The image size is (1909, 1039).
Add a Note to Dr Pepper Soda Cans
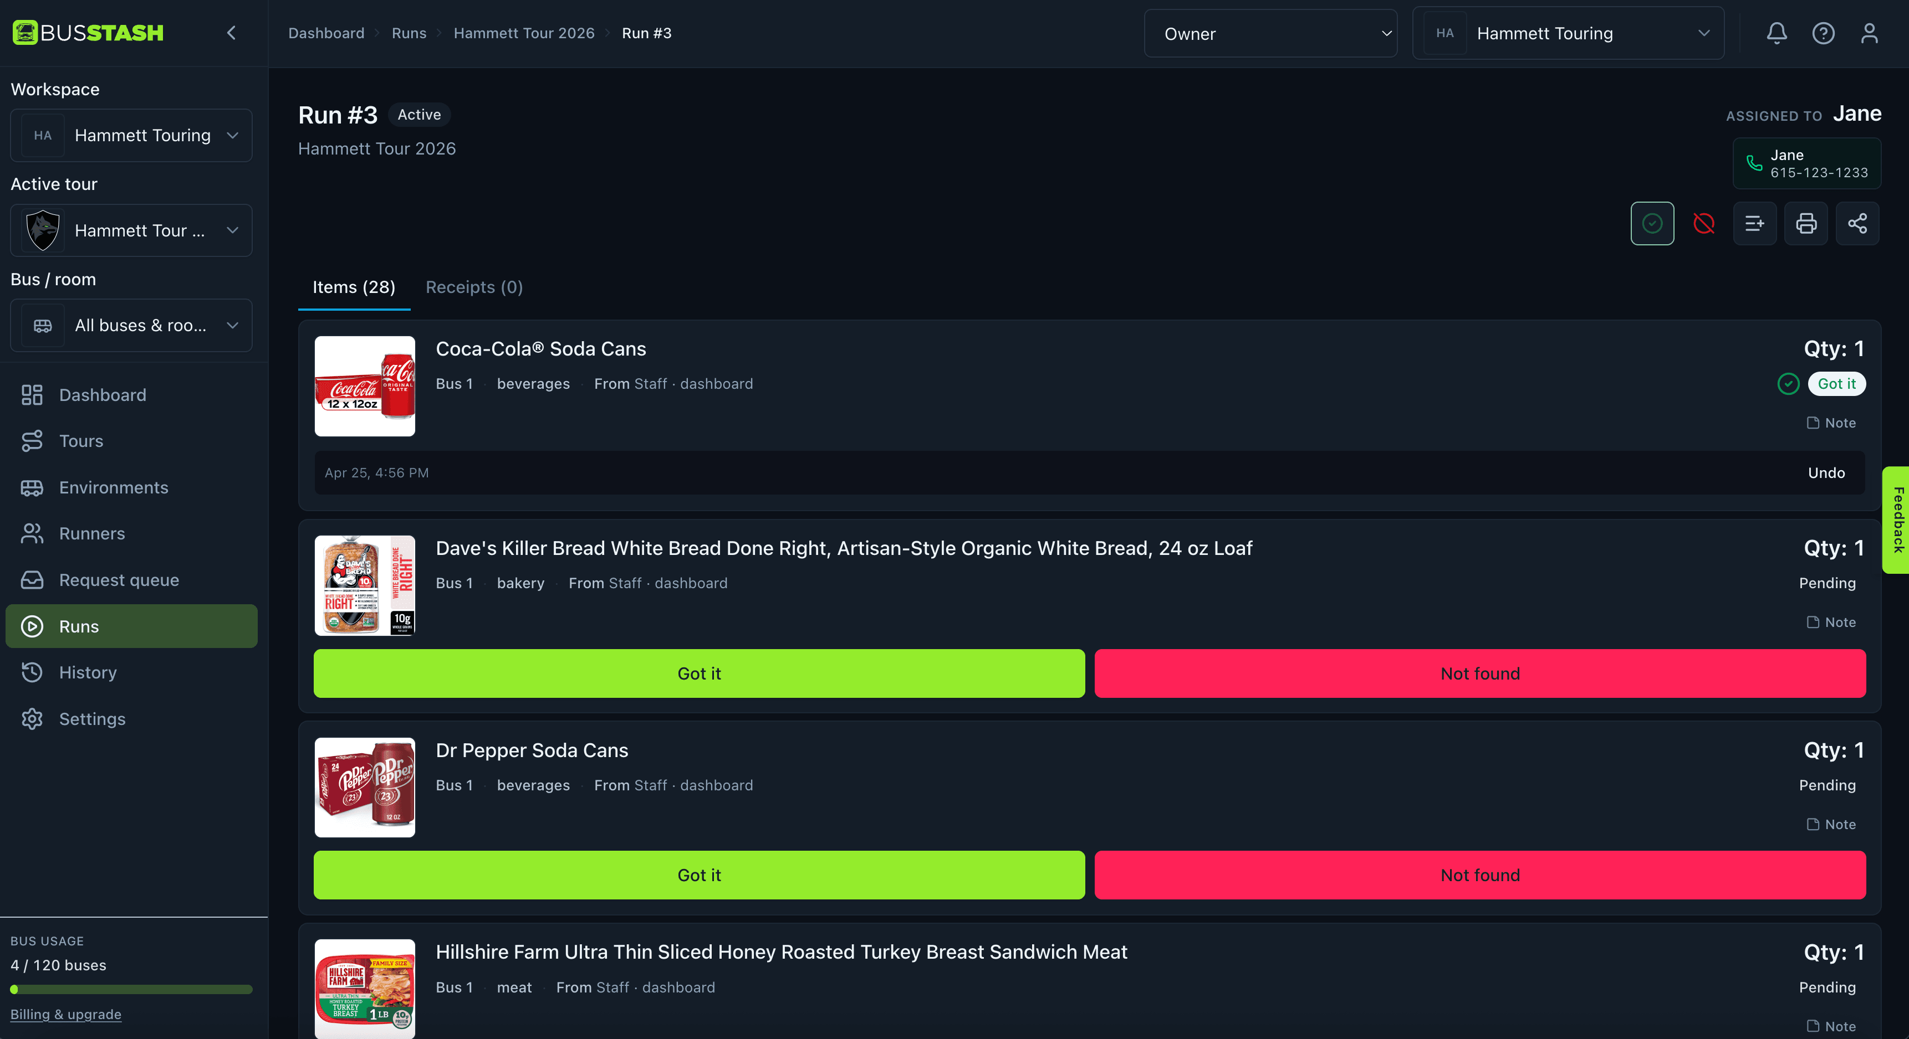point(1830,824)
